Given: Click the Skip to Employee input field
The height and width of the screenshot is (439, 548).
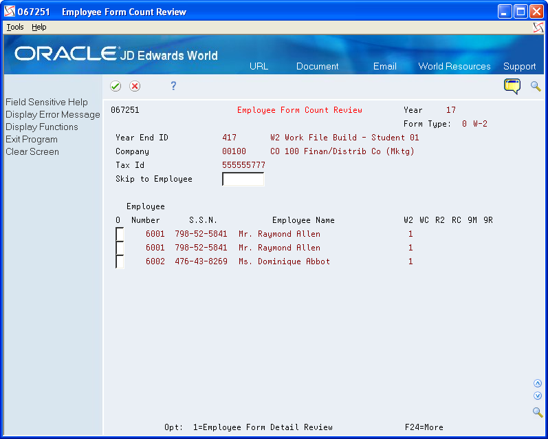Looking at the screenshot, I should [243, 179].
